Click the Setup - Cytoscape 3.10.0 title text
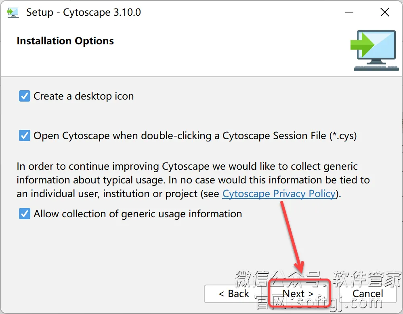 pyautogui.click(x=84, y=12)
